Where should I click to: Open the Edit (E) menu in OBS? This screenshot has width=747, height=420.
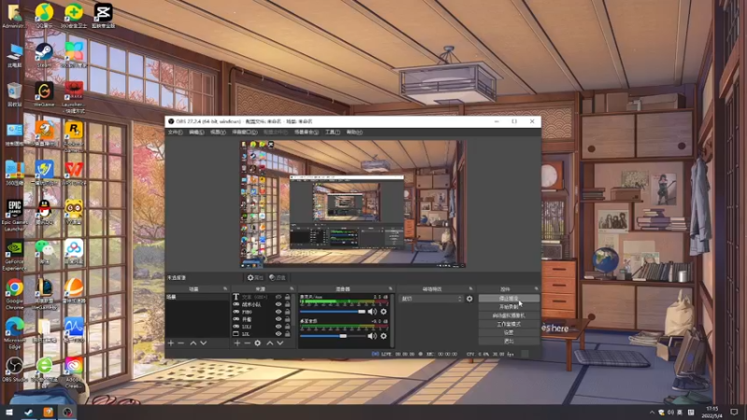pos(196,133)
